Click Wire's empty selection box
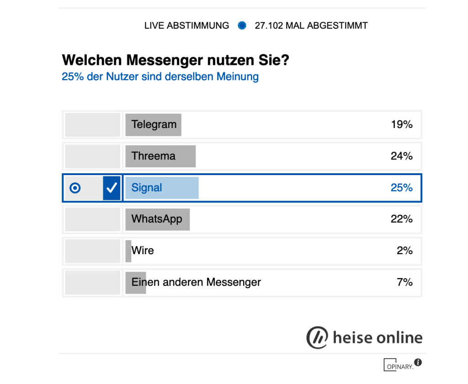The width and height of the screenshot is (468, 384). click(92, 251)
